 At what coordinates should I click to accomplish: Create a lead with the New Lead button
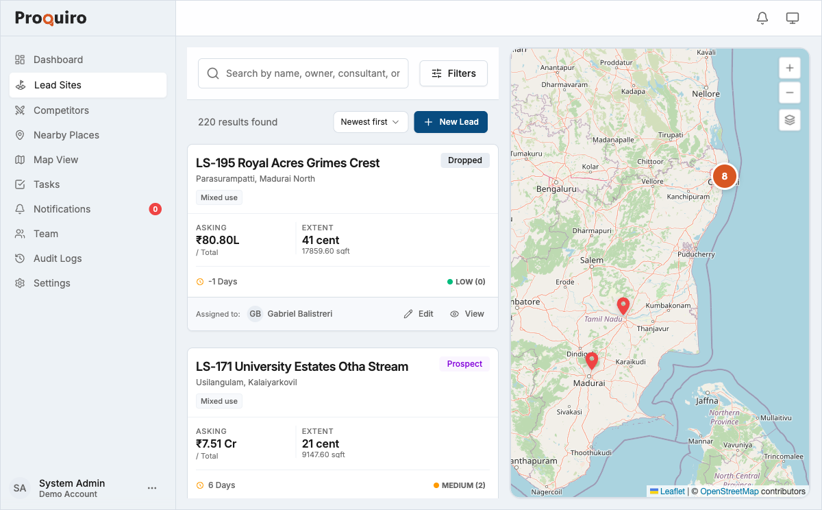coord(451,121)
